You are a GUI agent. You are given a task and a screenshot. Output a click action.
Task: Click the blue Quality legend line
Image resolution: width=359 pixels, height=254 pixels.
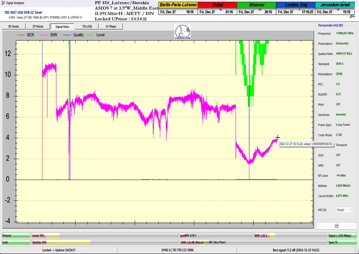(x=67, y=35)
